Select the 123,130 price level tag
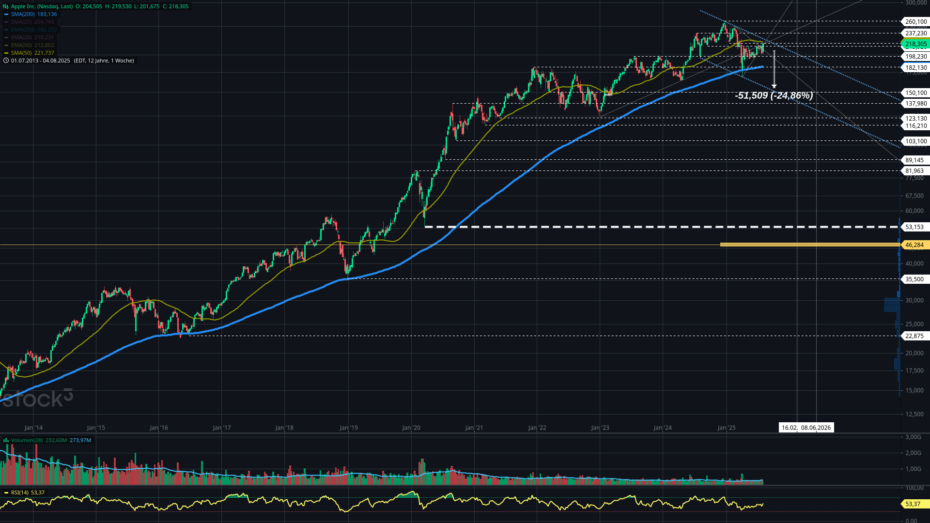Screen dimensions: 930x523 pos(915,119)
